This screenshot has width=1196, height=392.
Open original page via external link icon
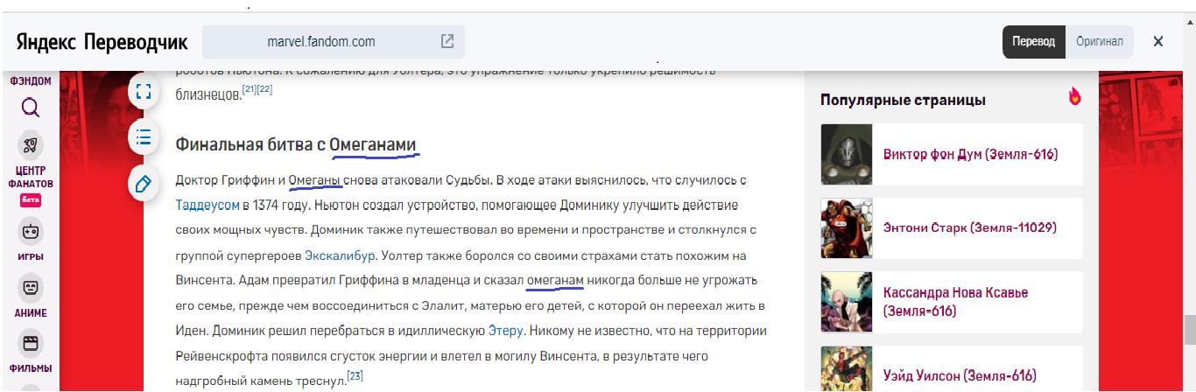click(x=447, y=41)
